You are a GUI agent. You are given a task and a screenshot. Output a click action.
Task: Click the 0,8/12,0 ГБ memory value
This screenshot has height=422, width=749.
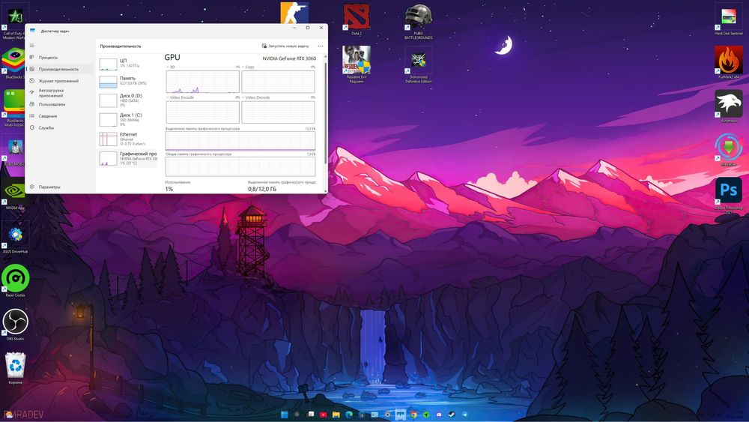(261, 189)
